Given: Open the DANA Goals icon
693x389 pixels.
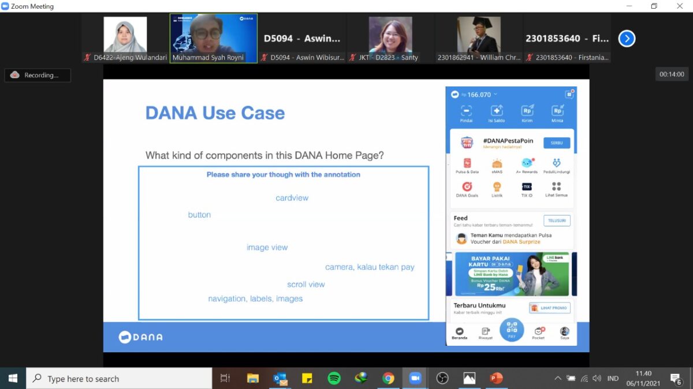Looking at the screenshot, I should 467,187.
